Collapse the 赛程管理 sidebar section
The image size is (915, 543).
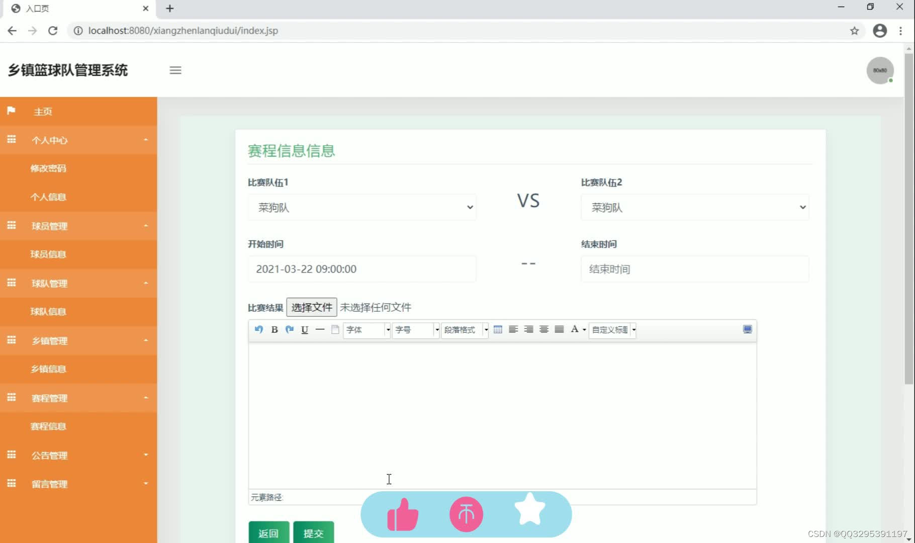coord(78,398)
